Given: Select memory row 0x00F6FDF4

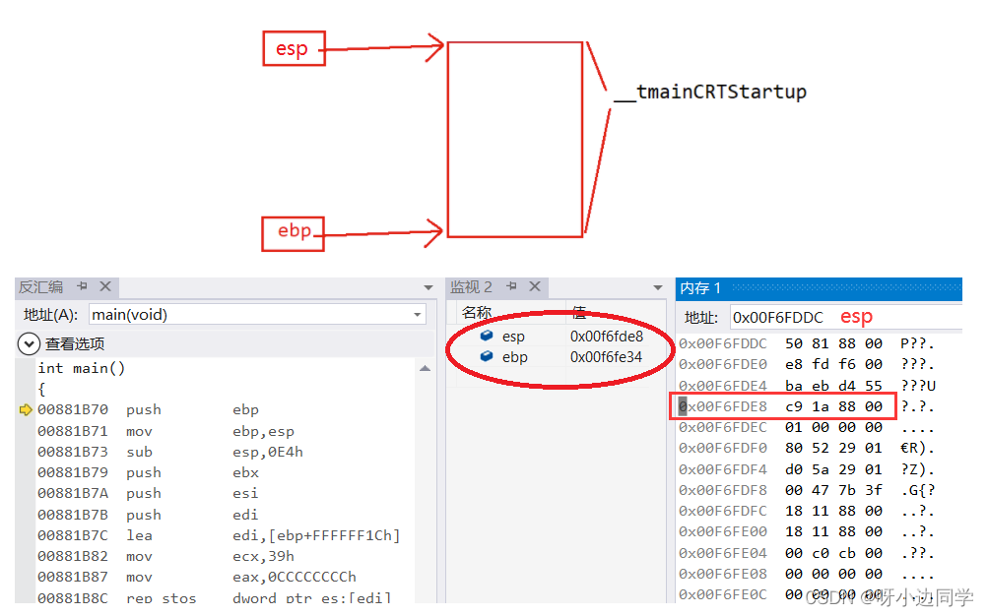Looking at the screenshot, I should [807, 470].
